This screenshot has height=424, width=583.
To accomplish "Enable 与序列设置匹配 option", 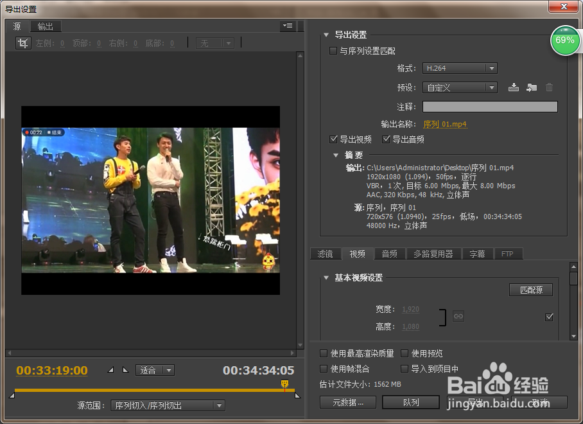I will click(x=333, y=51).
